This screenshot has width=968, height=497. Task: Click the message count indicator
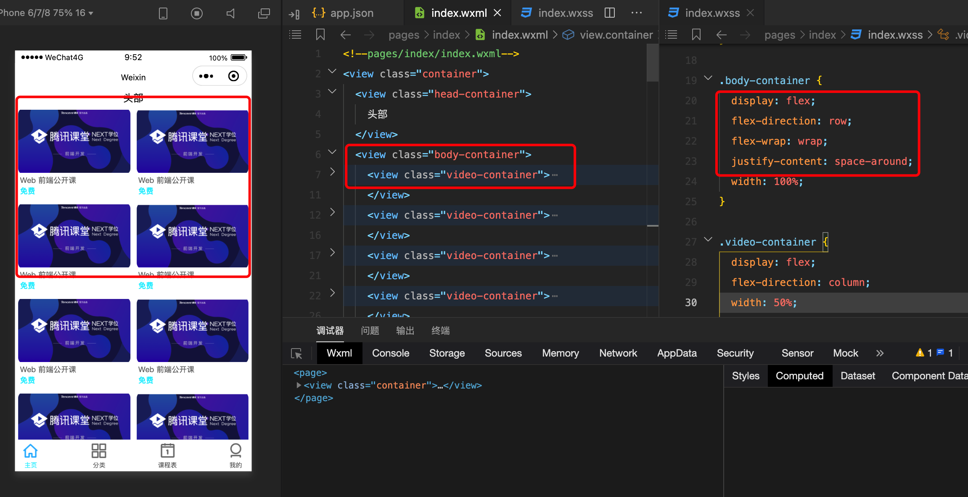click(945, 353)
